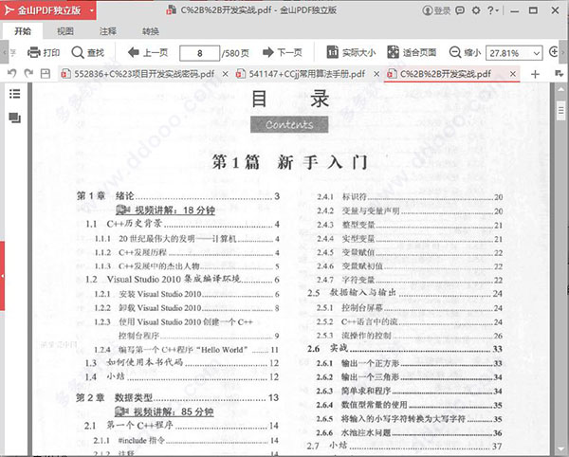The height and width of the screenshot is (457, 569).
Task: Open the settings gear icon
Action: pyautogui.click(x=476, y=10)
